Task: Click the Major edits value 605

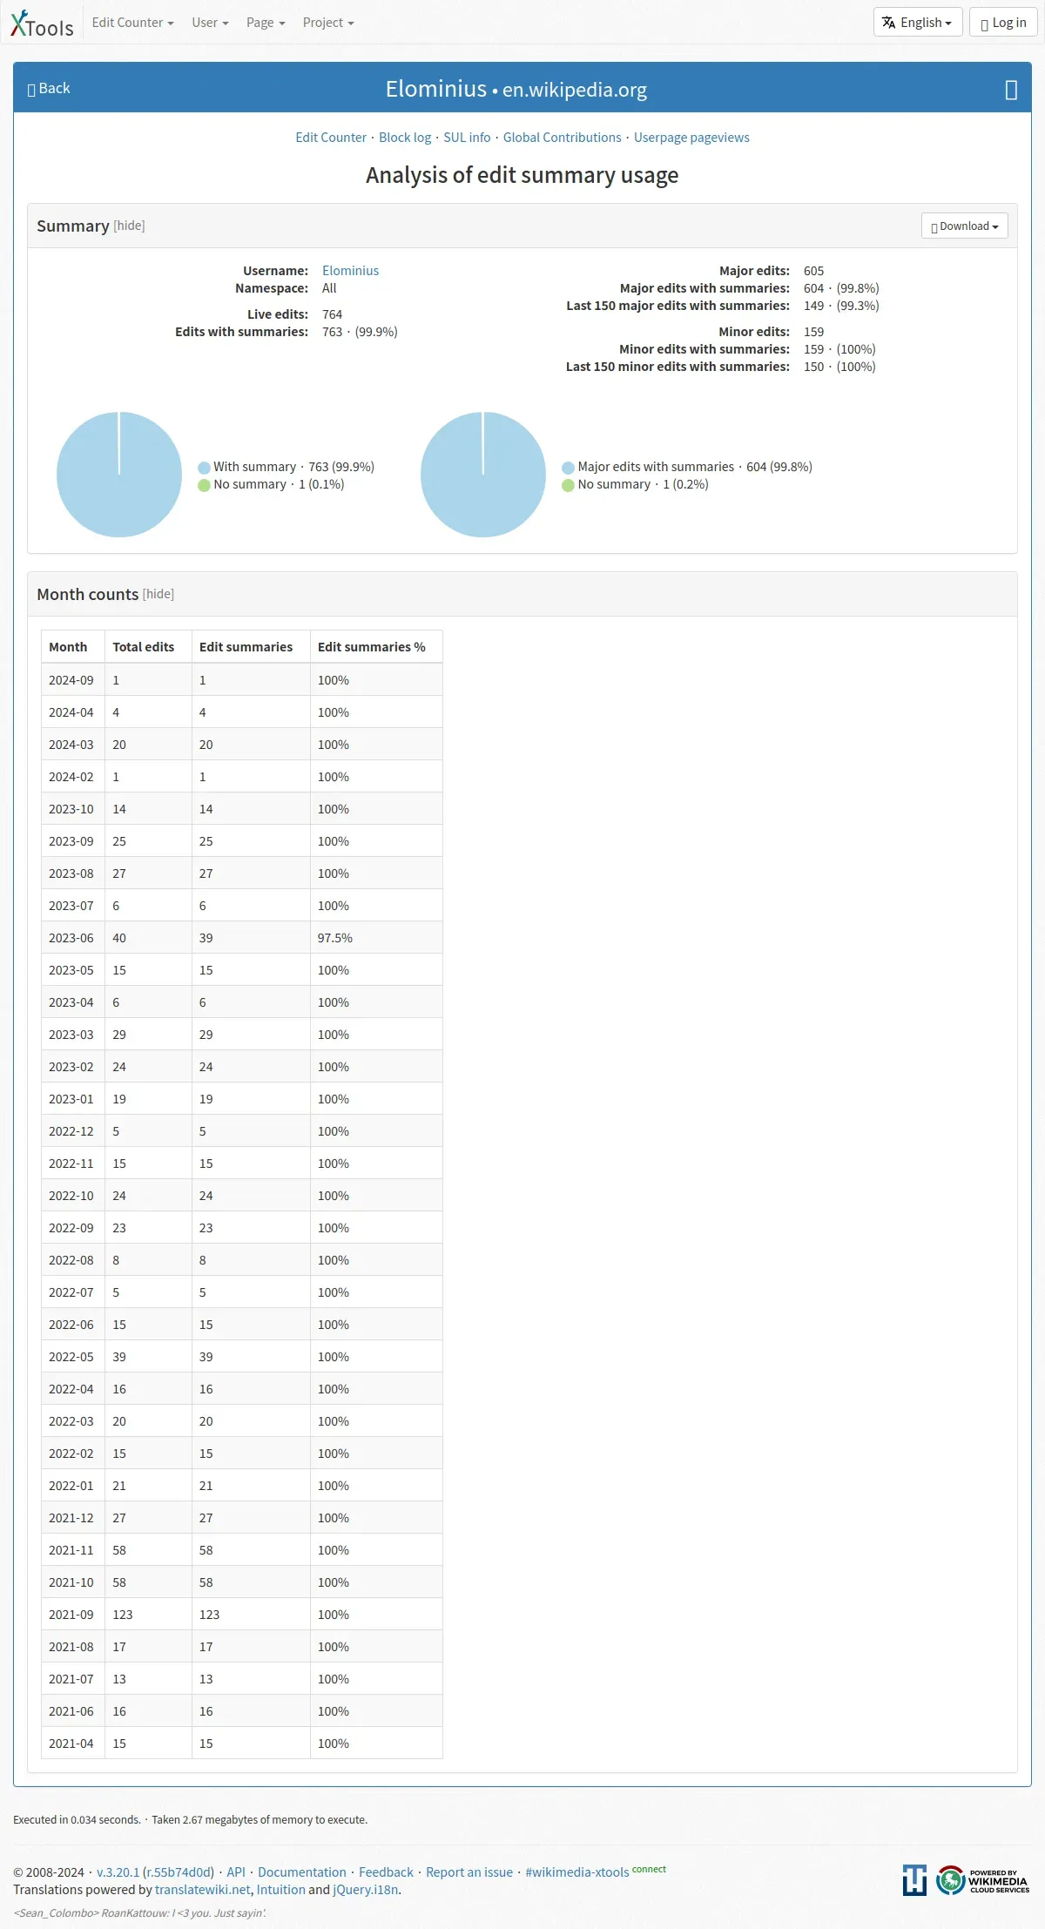Action: (813, 271)
